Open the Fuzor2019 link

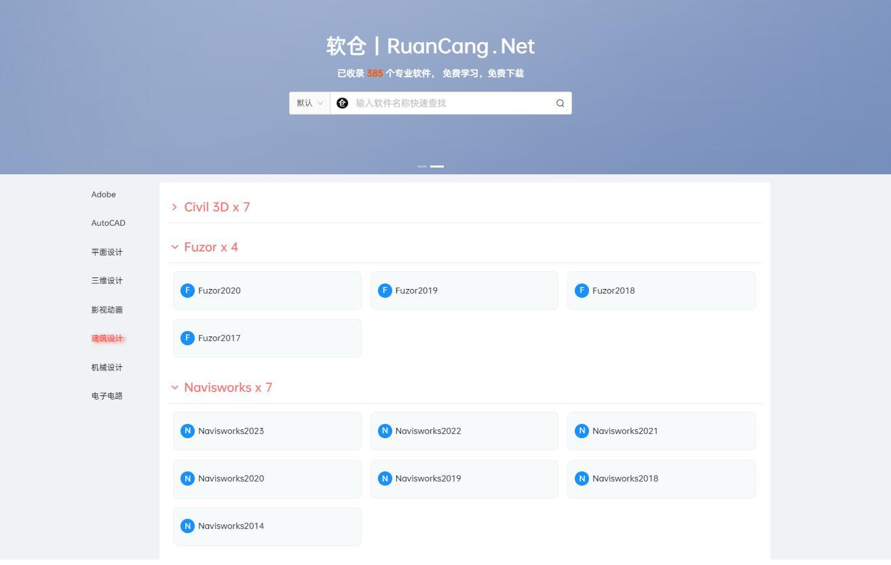(464, 290)
